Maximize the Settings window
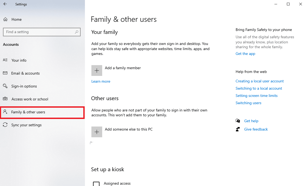This screenshot has height=186, width=306. pyautogui.click(x=288, y=4)
